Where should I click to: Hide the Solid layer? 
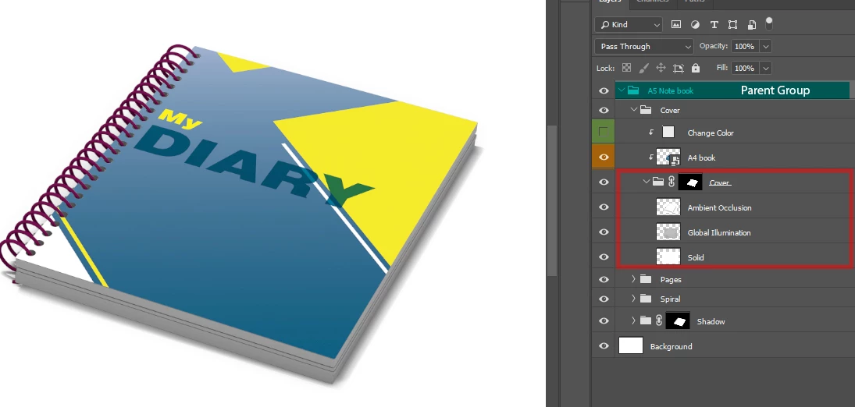click(604, 257)
